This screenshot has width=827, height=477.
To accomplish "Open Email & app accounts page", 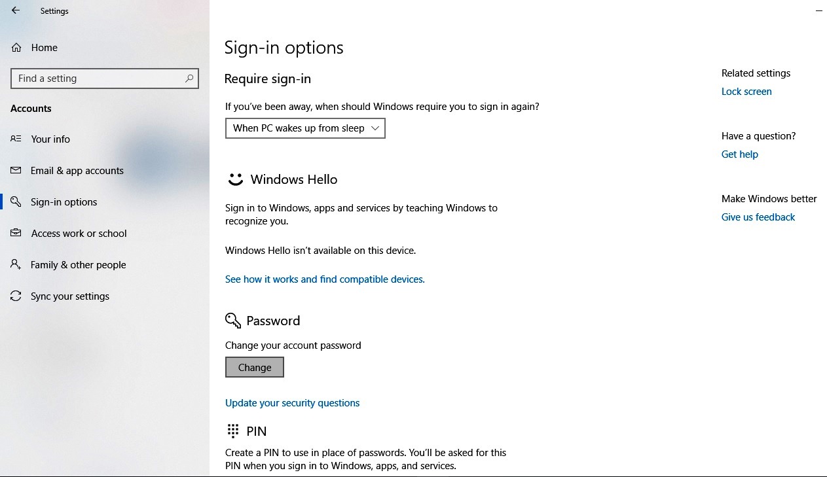I will [77, 171].
